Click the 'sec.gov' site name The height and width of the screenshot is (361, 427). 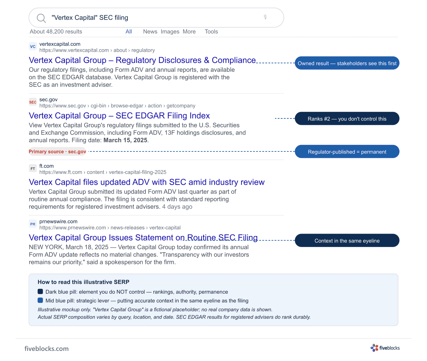pos(48,100)
